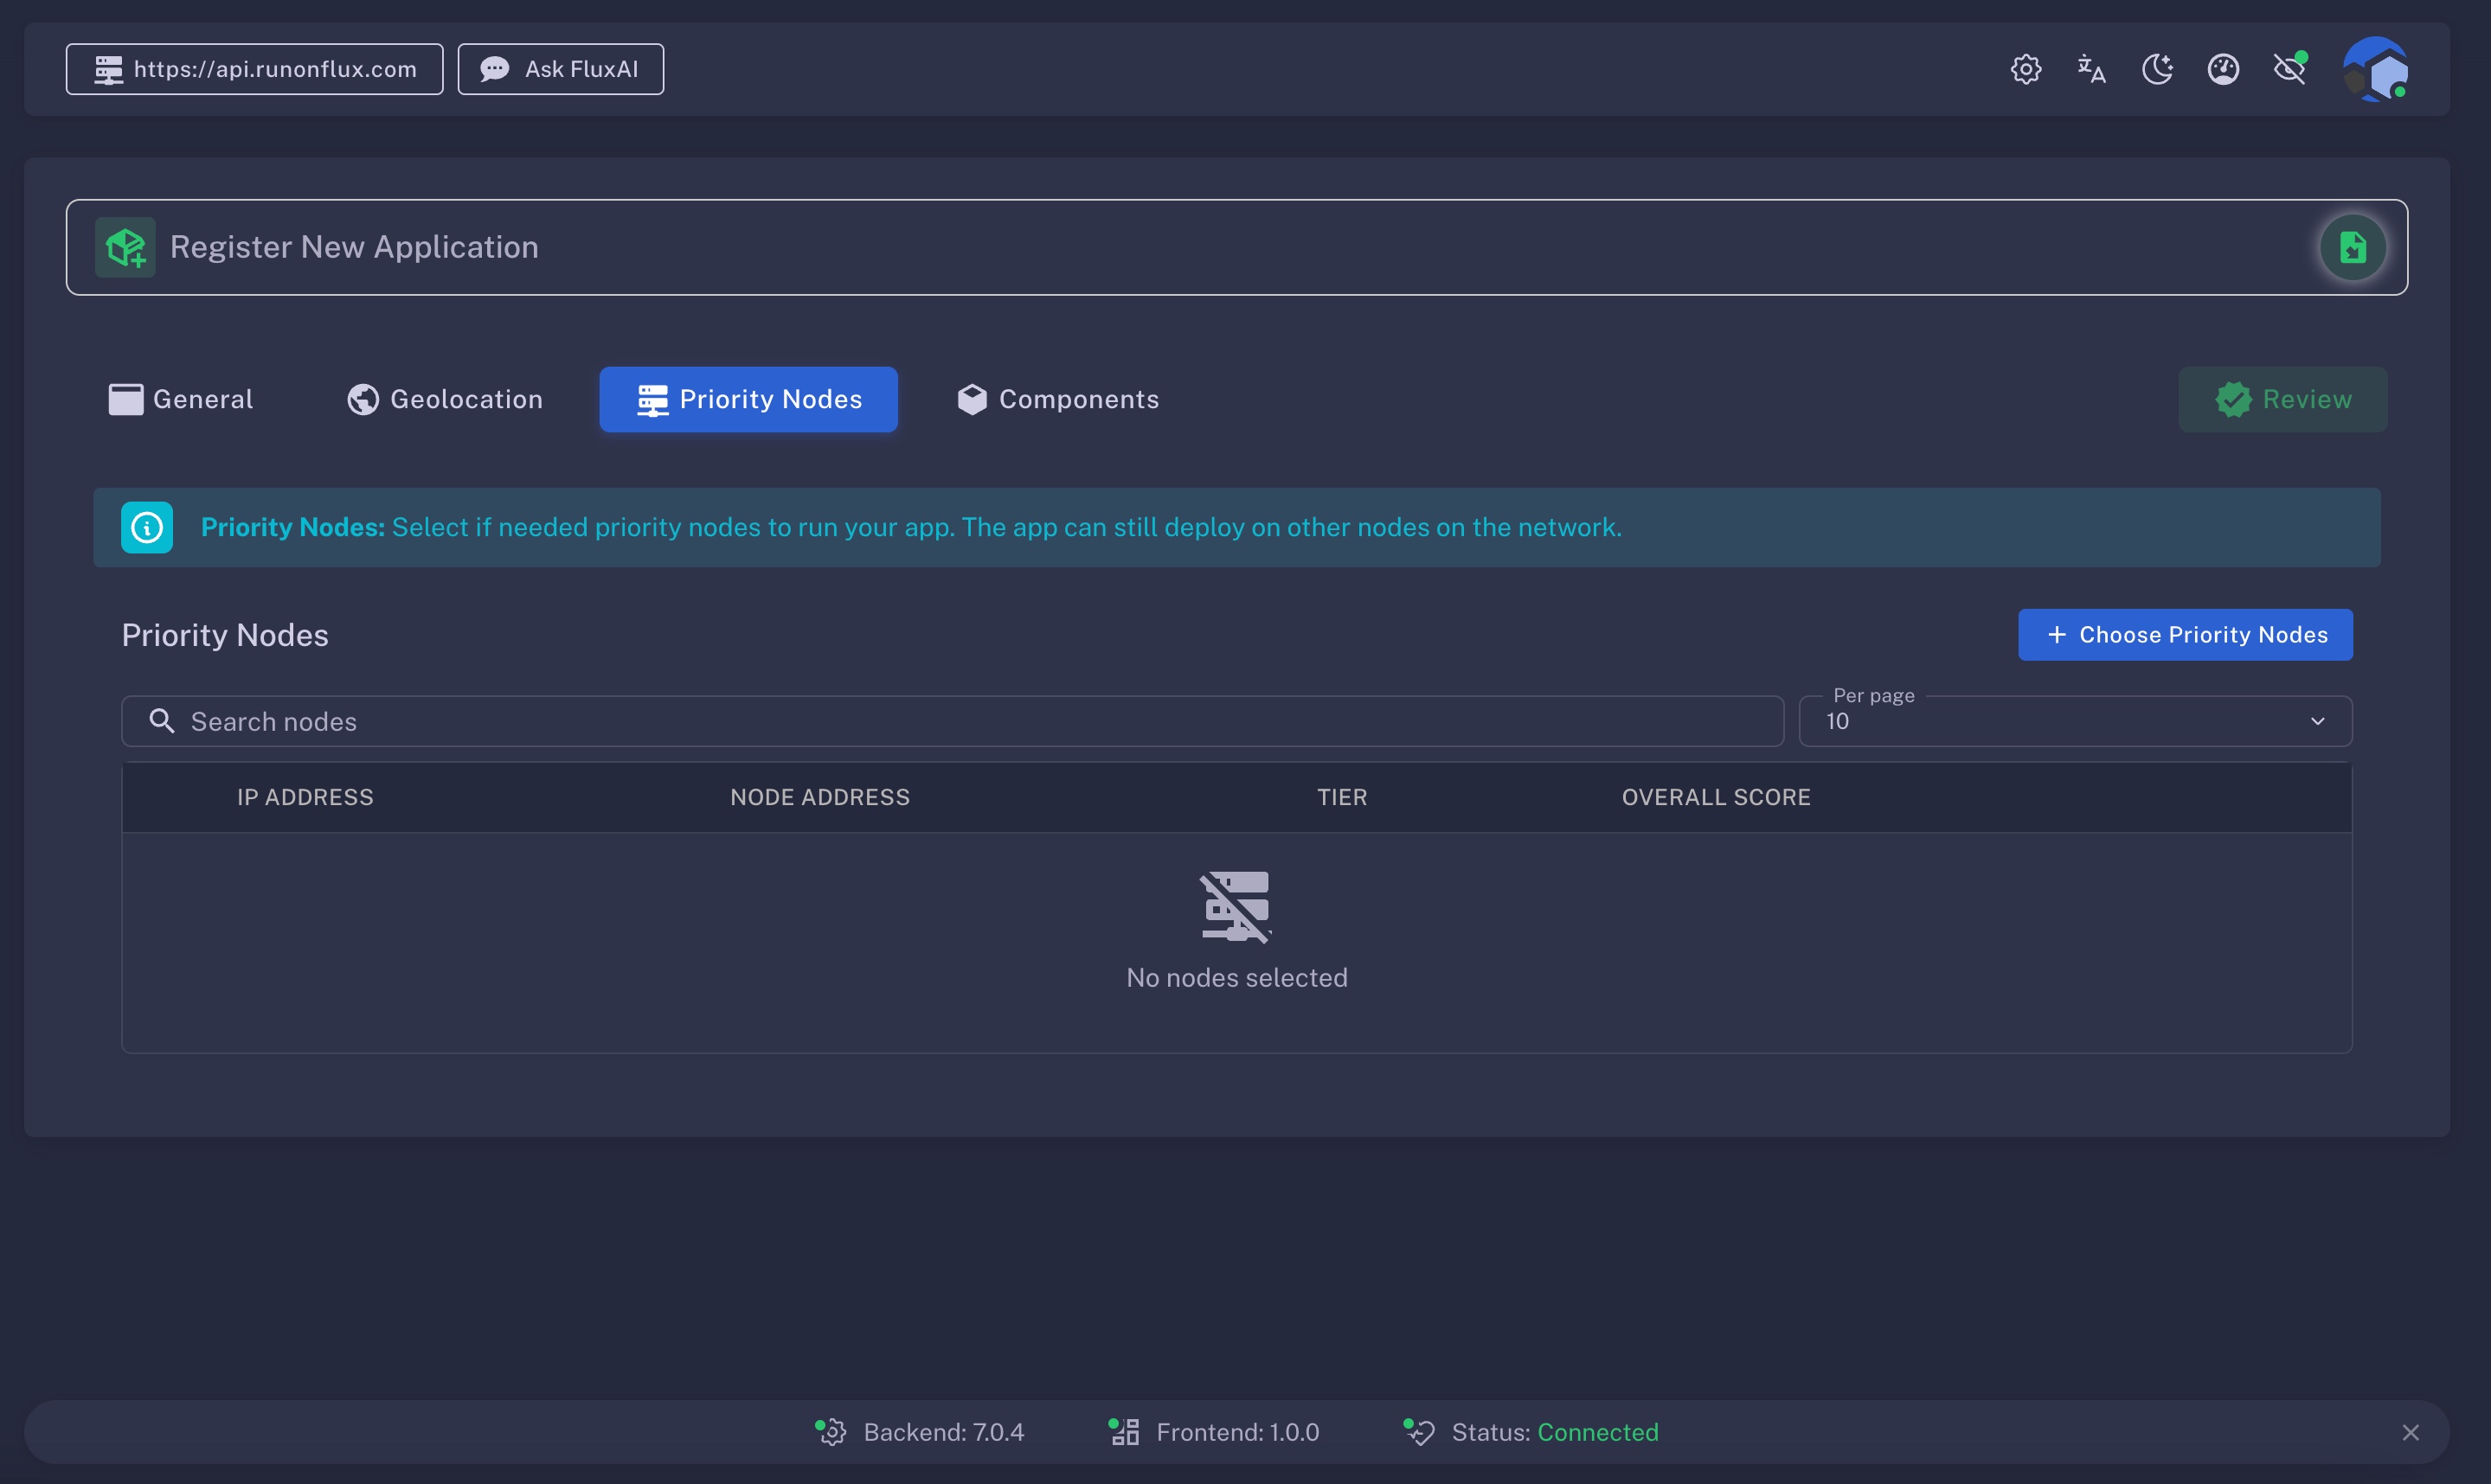The image size is (2491, 1484).
Task: Open the api.runonflux.com backend selector
Action: (x=254, y=69)
